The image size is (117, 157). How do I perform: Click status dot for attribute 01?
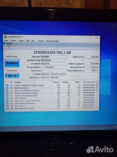coord(7,85)
